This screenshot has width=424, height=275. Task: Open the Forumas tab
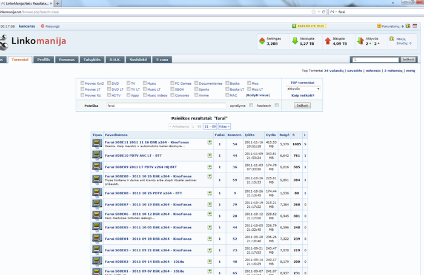click(x=67, y=59)
